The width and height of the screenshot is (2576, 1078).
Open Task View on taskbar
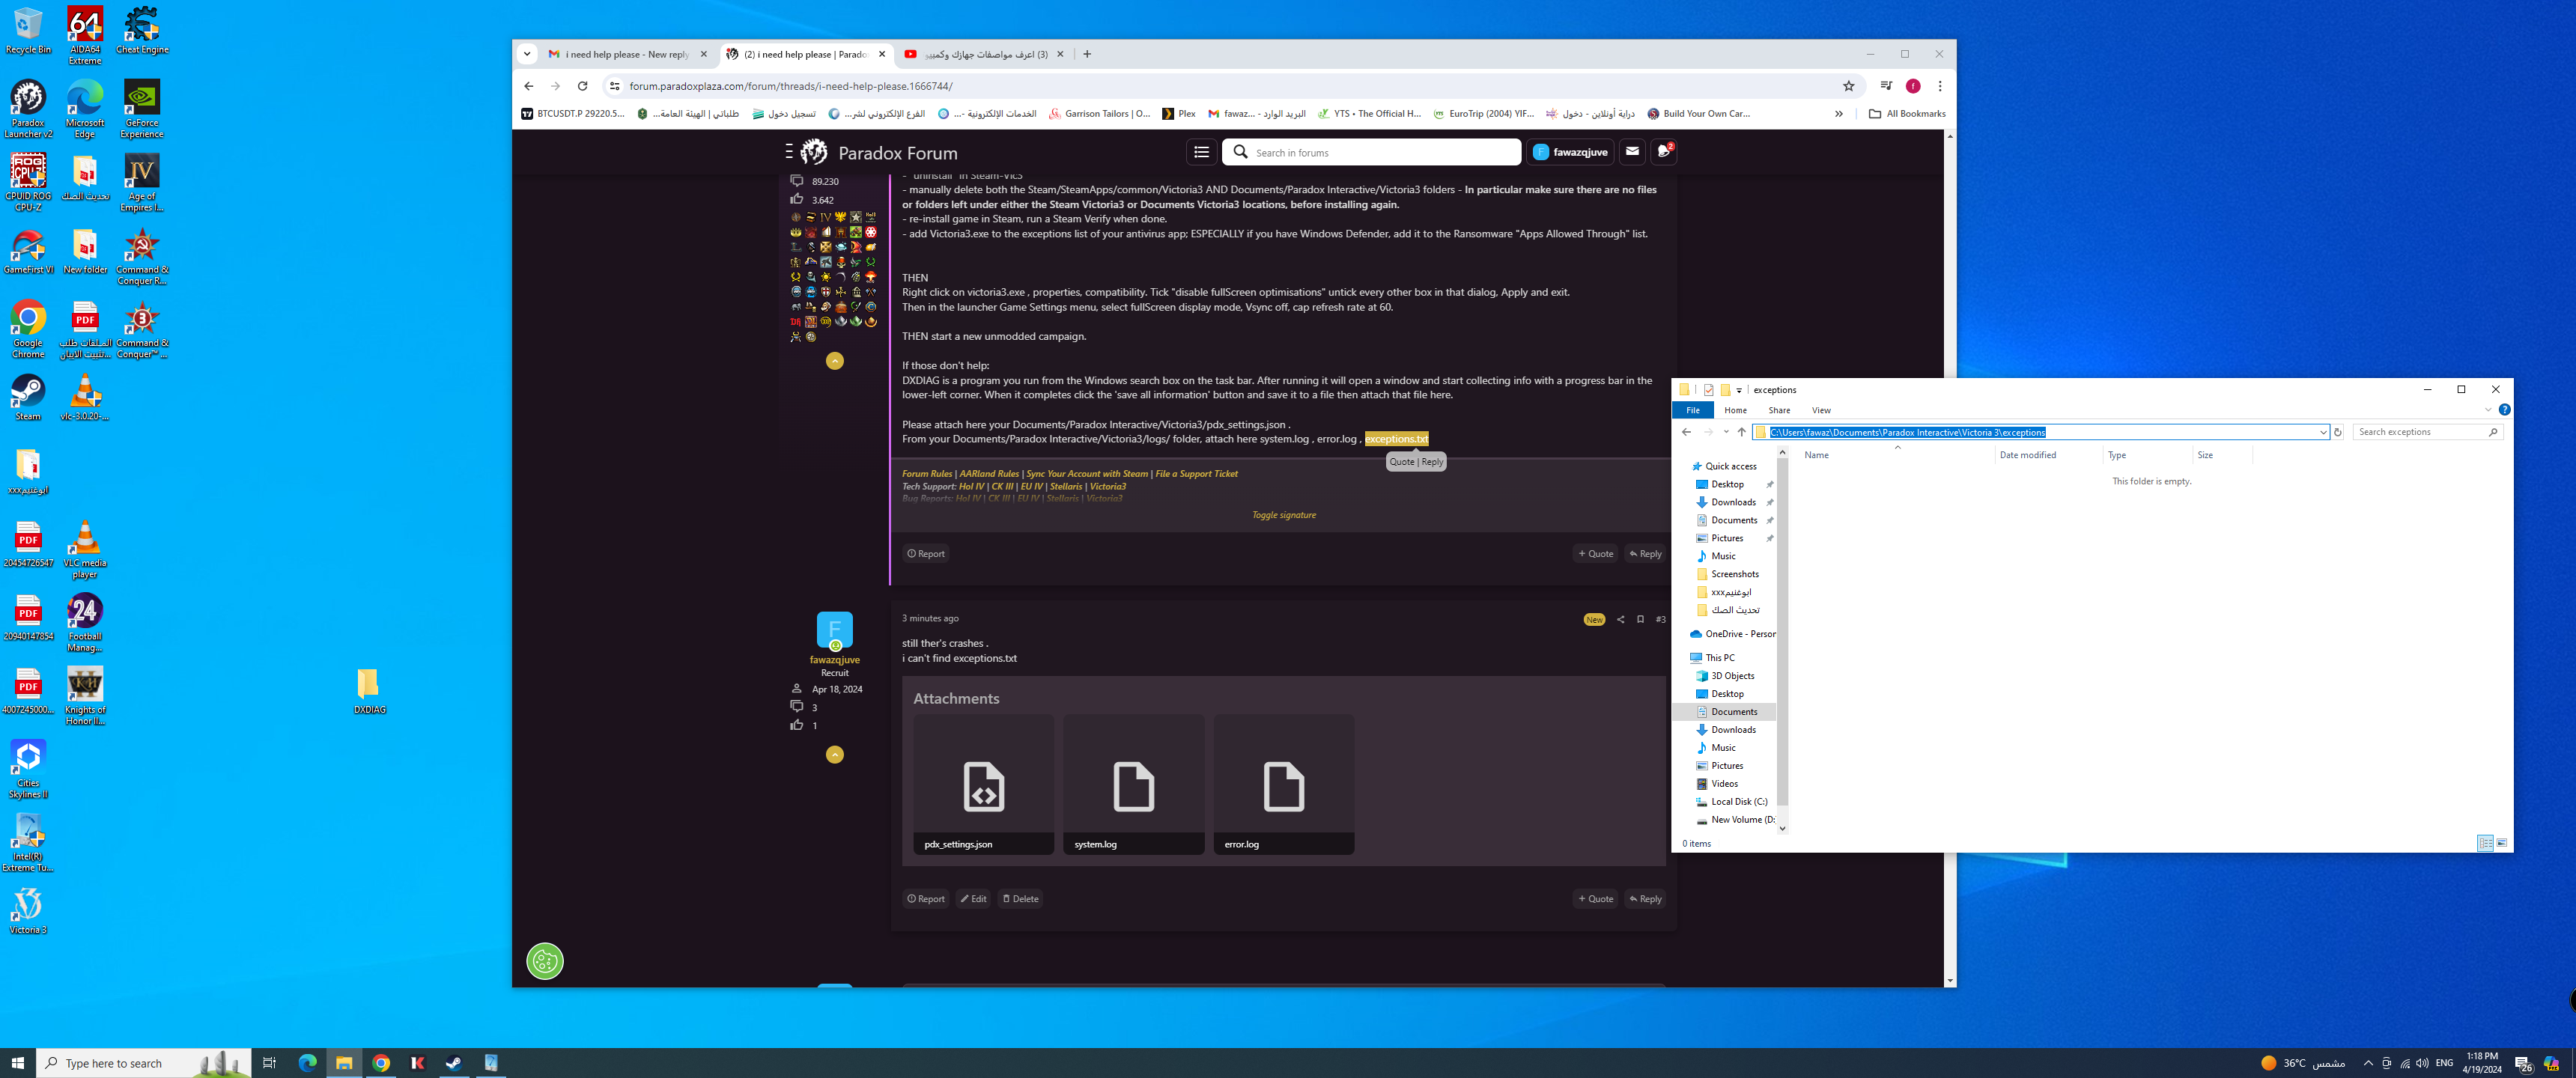click(269, 1063)
